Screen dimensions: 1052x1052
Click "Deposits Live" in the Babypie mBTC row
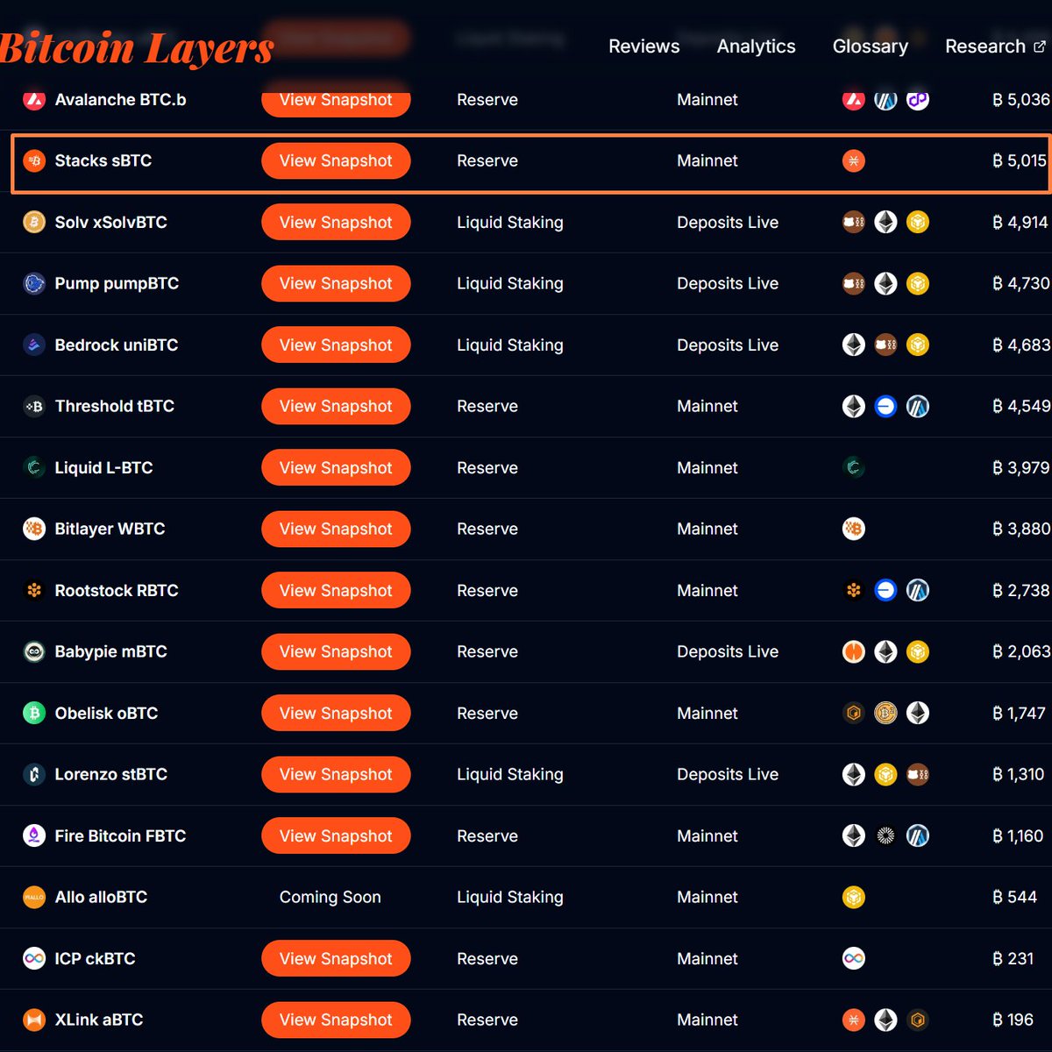728,652
